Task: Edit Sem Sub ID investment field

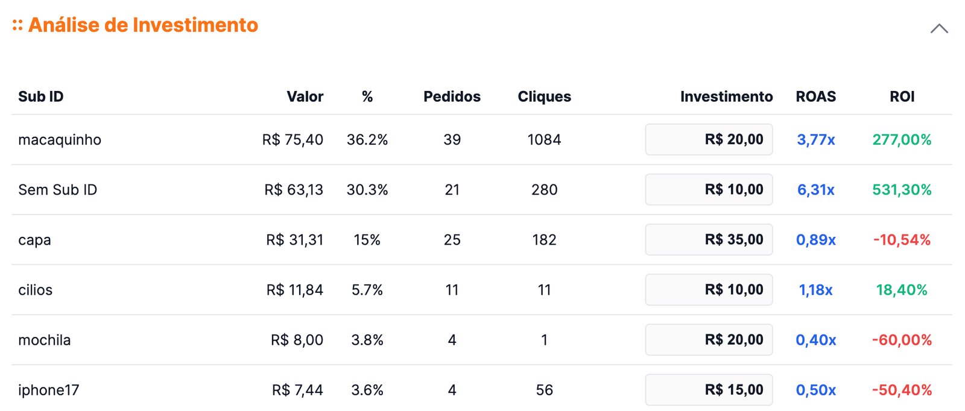Action: pos(709,190)
